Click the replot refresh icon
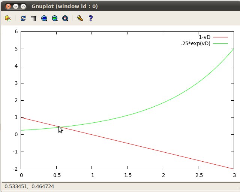The height and width of the screenshot is (192, 240). click(23, 18)
